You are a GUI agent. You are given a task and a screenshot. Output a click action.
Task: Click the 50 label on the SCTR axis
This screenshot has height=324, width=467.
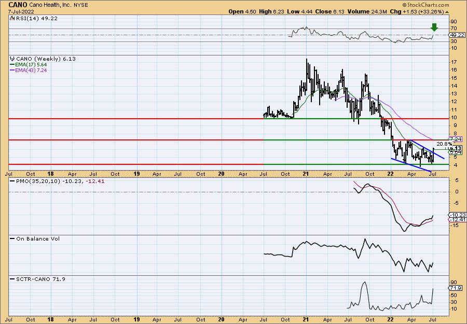[454, 295]
